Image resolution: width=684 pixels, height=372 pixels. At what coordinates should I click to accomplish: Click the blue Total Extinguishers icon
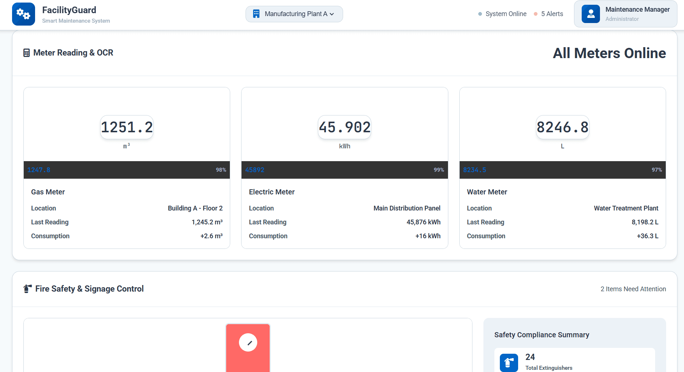pyautogui.click(x=509, y=362)
